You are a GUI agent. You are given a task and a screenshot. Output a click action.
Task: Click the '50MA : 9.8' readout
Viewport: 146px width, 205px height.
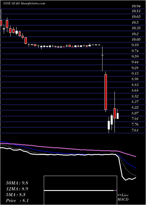point(17,183)
